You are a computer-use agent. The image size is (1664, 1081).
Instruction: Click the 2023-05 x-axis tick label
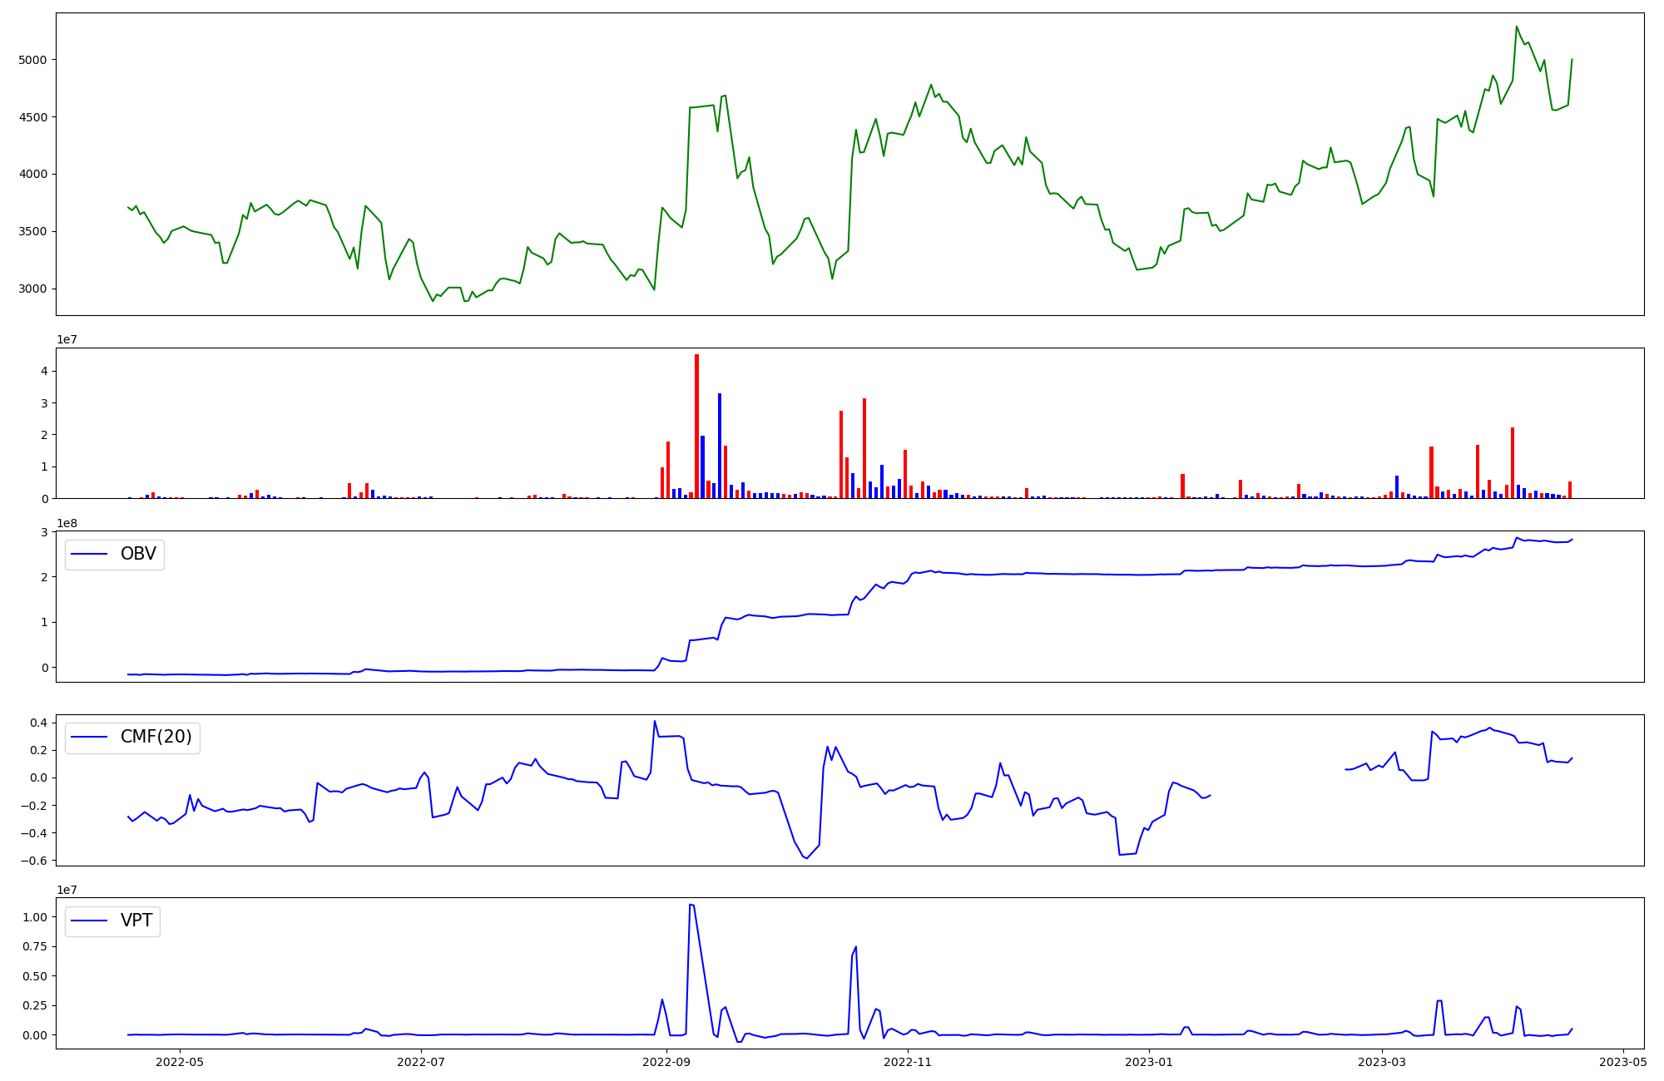click(x=1622, y=1062)
